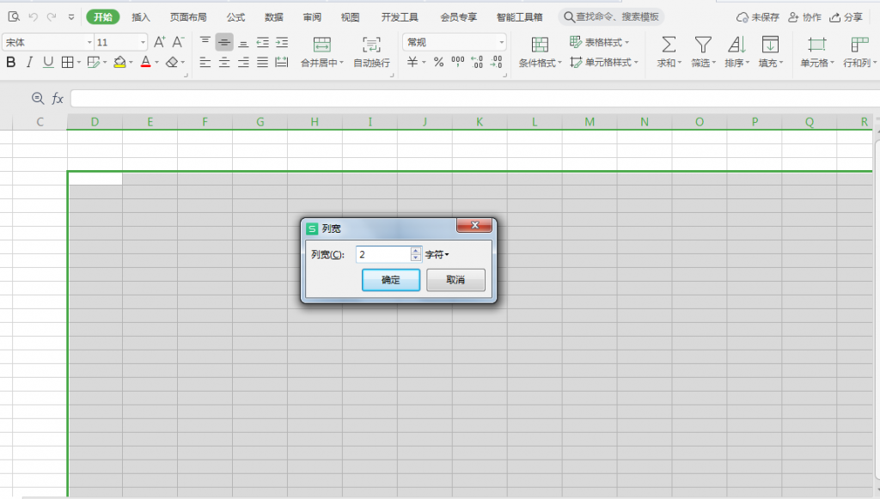
Task: Click the Undo arrow icon
Action: point(34,17)
